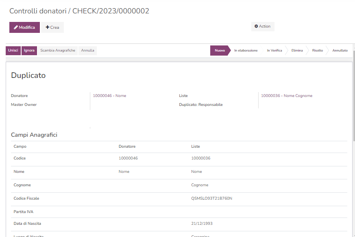
Task: Click the pencil icon on Modifica
Action: 16,28
